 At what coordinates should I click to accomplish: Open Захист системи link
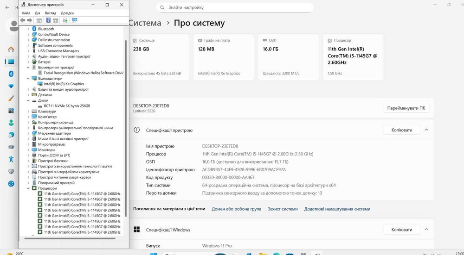[283, 209]
